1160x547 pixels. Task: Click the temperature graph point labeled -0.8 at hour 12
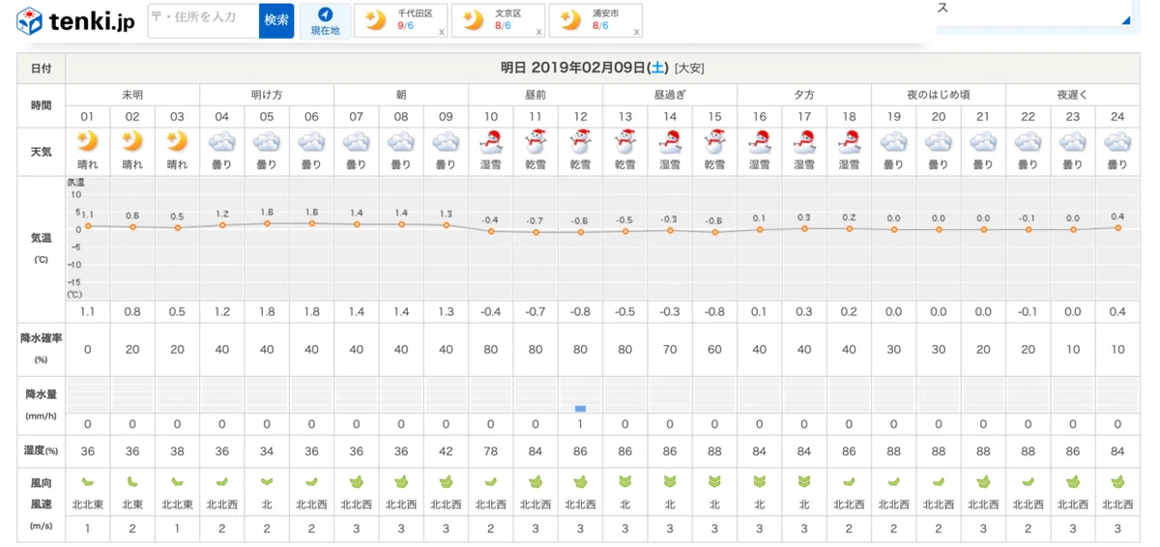580,232
